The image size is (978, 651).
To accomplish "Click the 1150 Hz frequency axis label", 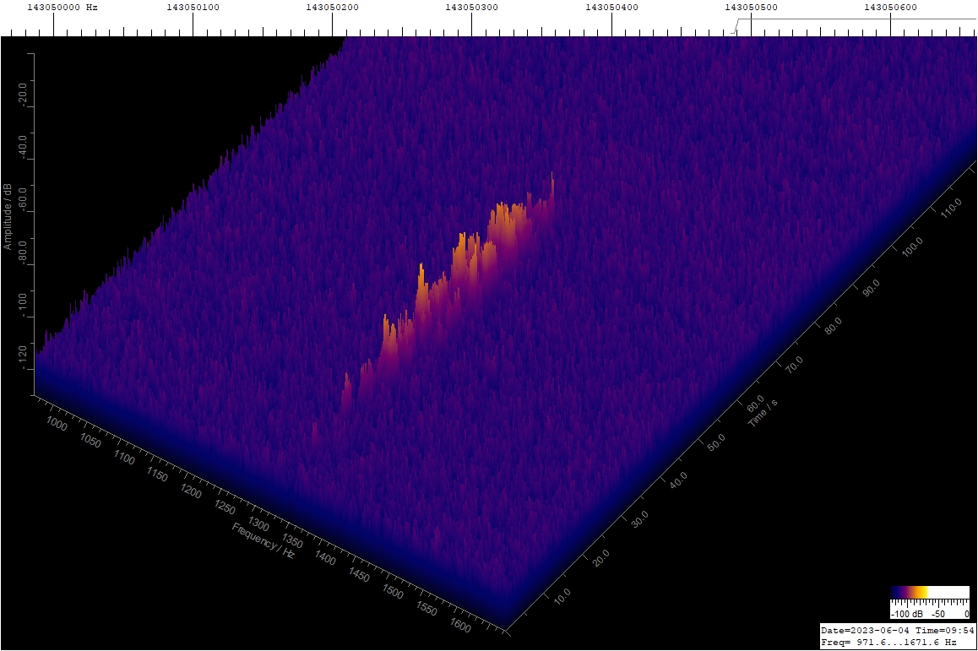I will (157, 475).
